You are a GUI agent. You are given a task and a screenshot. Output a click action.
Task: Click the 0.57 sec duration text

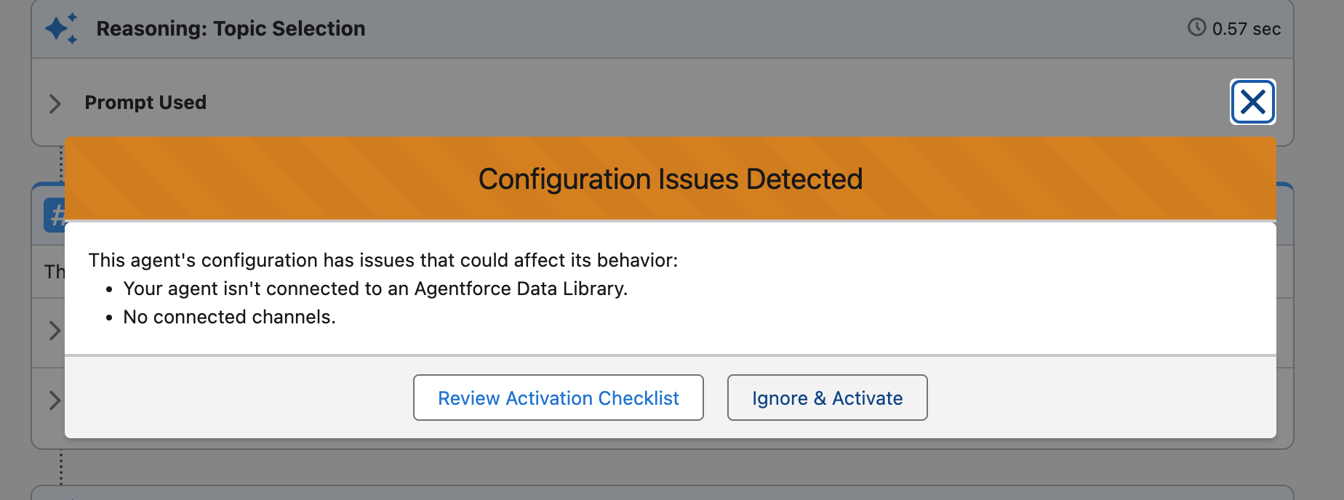[1246, 29]
